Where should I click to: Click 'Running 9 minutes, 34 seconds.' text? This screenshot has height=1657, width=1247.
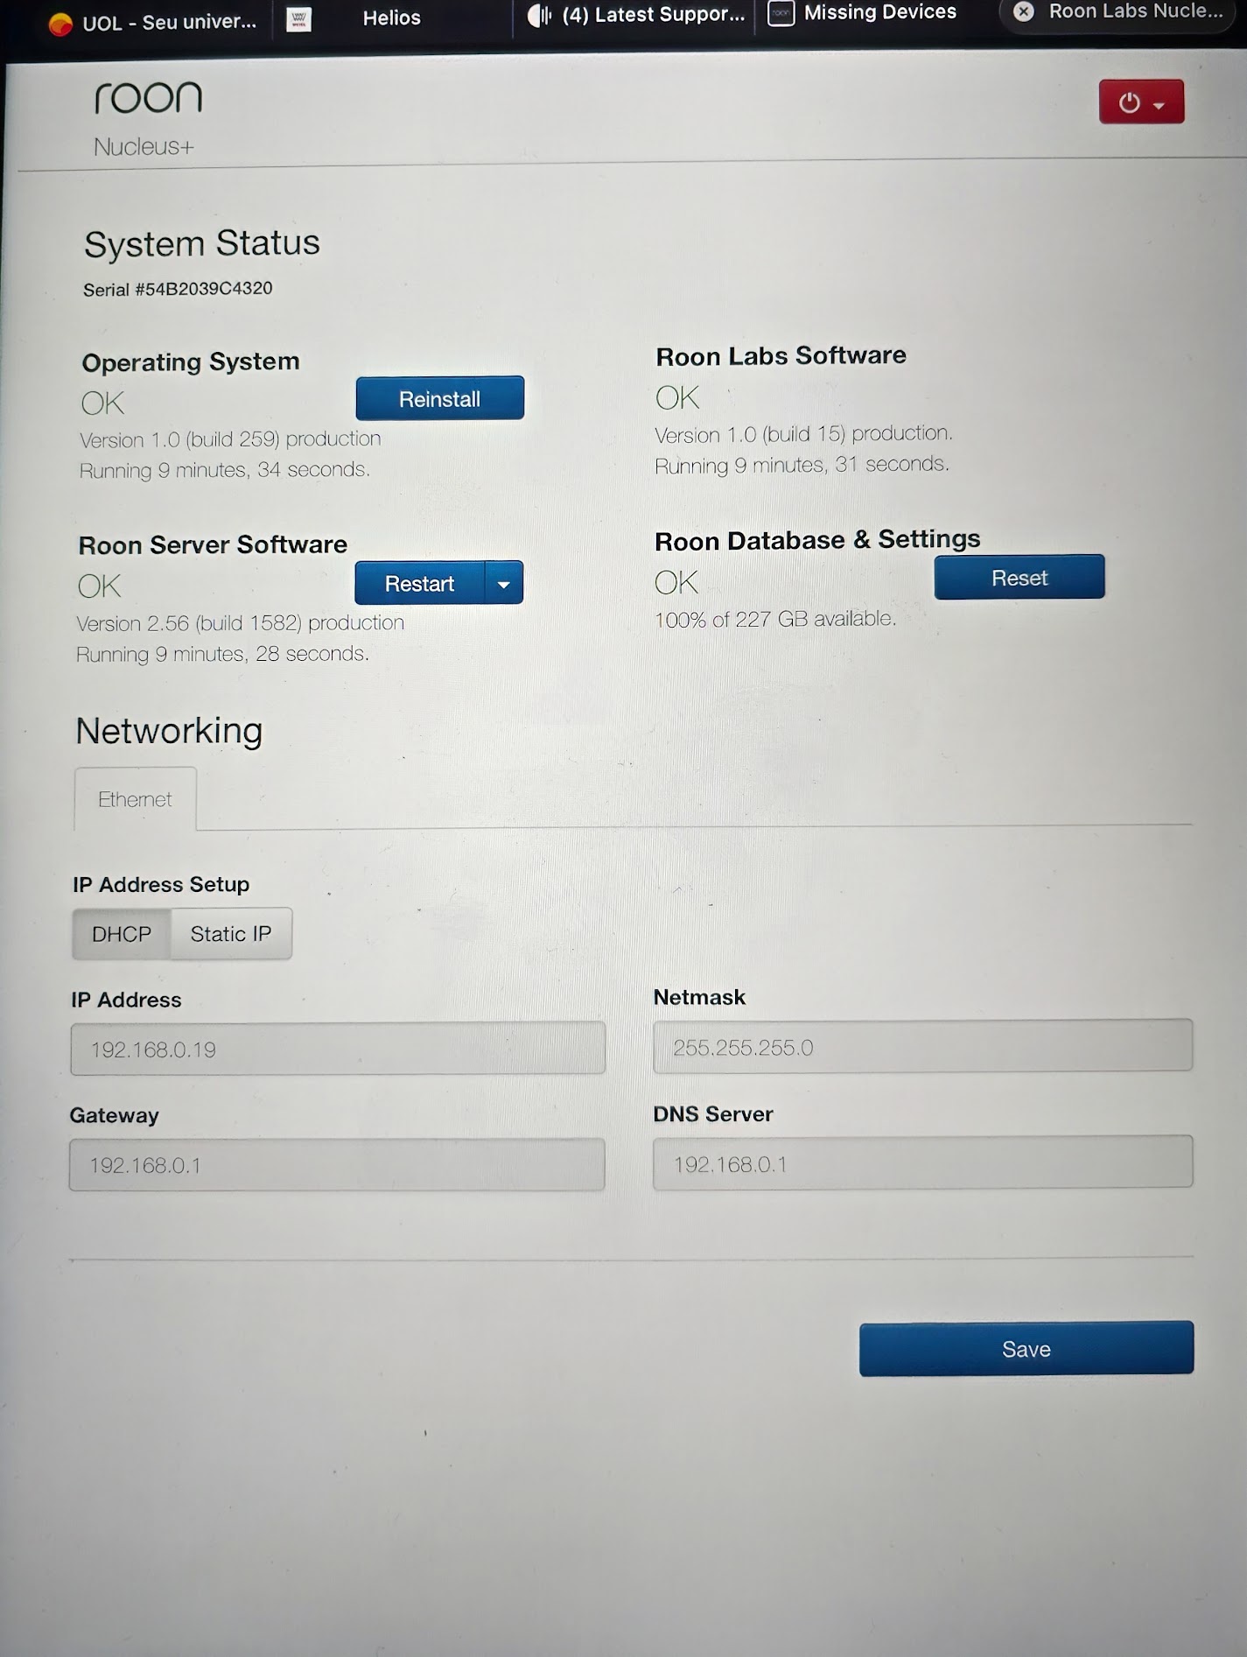[225, 470]
